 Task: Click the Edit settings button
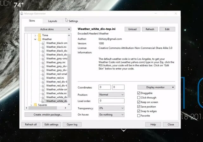point(51,124)
